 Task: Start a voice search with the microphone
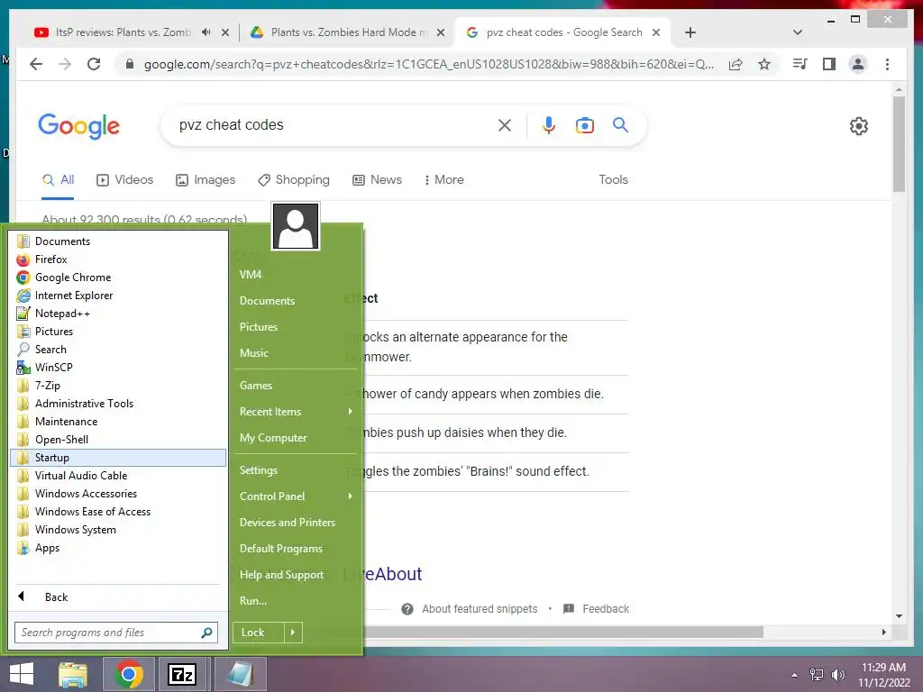coord(549,125)
